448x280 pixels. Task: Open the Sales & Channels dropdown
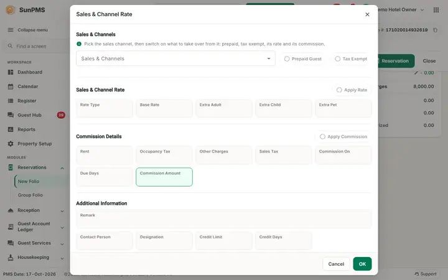click(175, 58)
